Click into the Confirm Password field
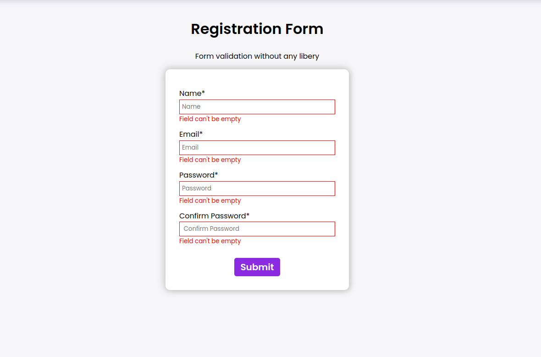Image resolution: width=541 pixels, height=357 pixels. click(x=257, y=229)
